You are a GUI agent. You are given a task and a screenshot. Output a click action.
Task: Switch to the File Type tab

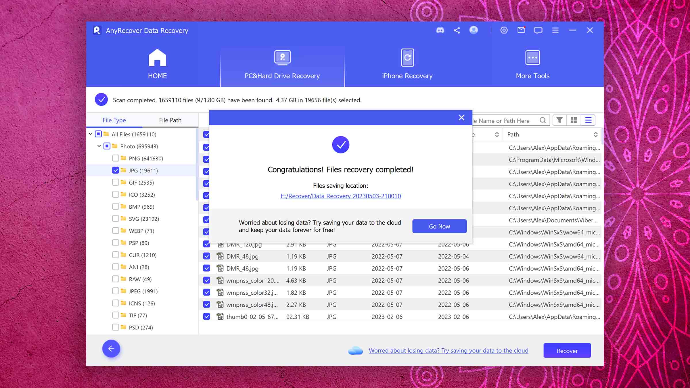pyautogui.click(x=114, y=120)
